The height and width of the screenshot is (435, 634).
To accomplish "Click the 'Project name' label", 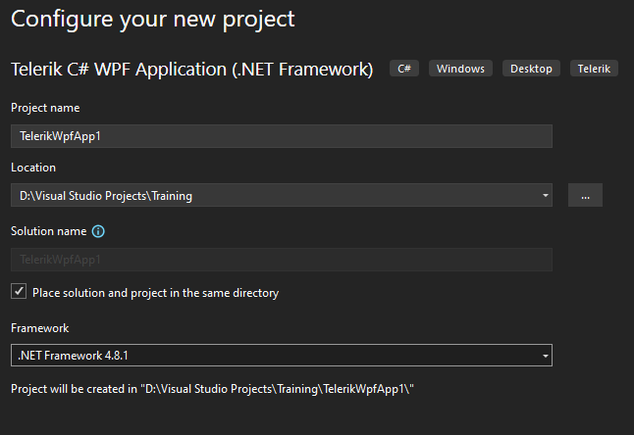I will [x=45, y=108].
